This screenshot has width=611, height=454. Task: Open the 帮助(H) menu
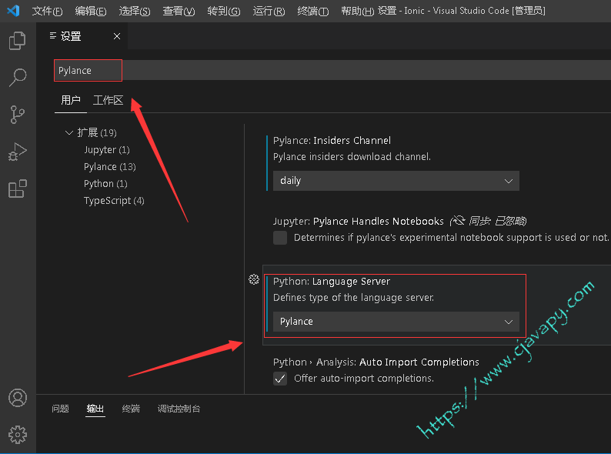[357, 11]
